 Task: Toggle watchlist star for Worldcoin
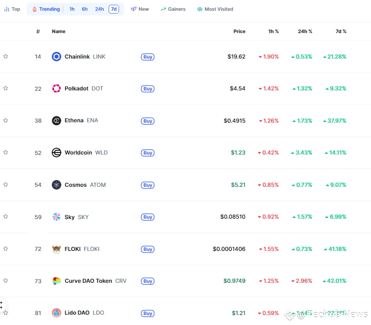[6, 153]
